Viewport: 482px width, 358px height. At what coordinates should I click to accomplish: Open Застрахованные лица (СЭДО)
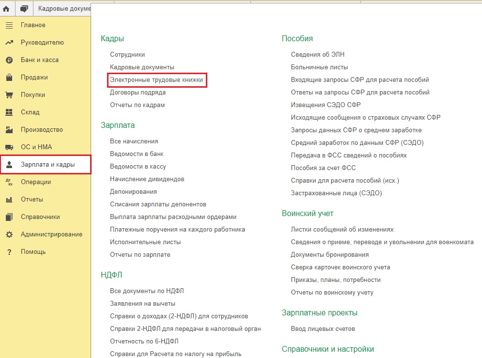(336, 193)
